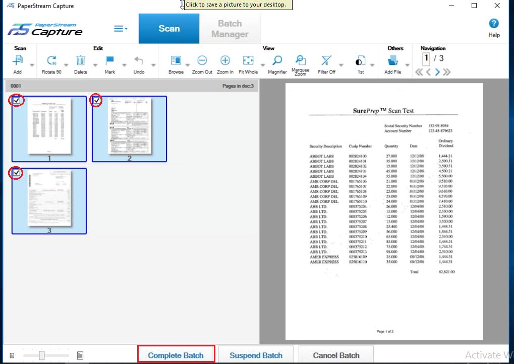Select the Marquee Zoom tool

pos(300,60)
